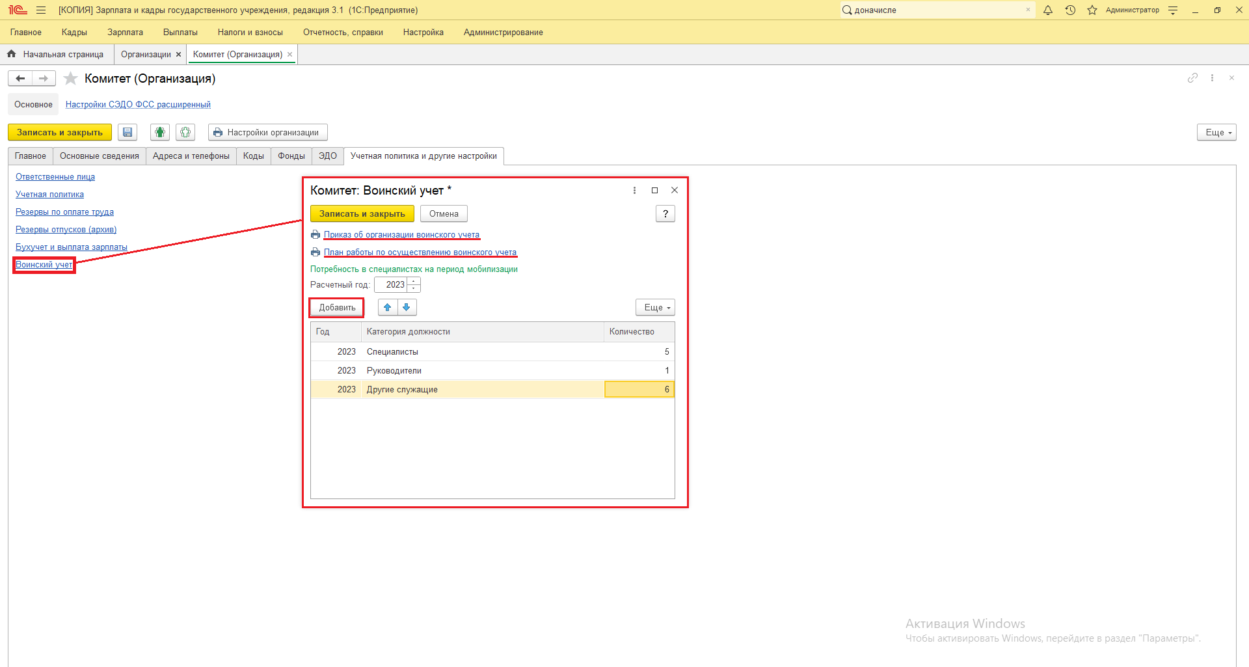1249x667 pixels.
Task: Switch to the Коды tab
Action: [254, 156]
